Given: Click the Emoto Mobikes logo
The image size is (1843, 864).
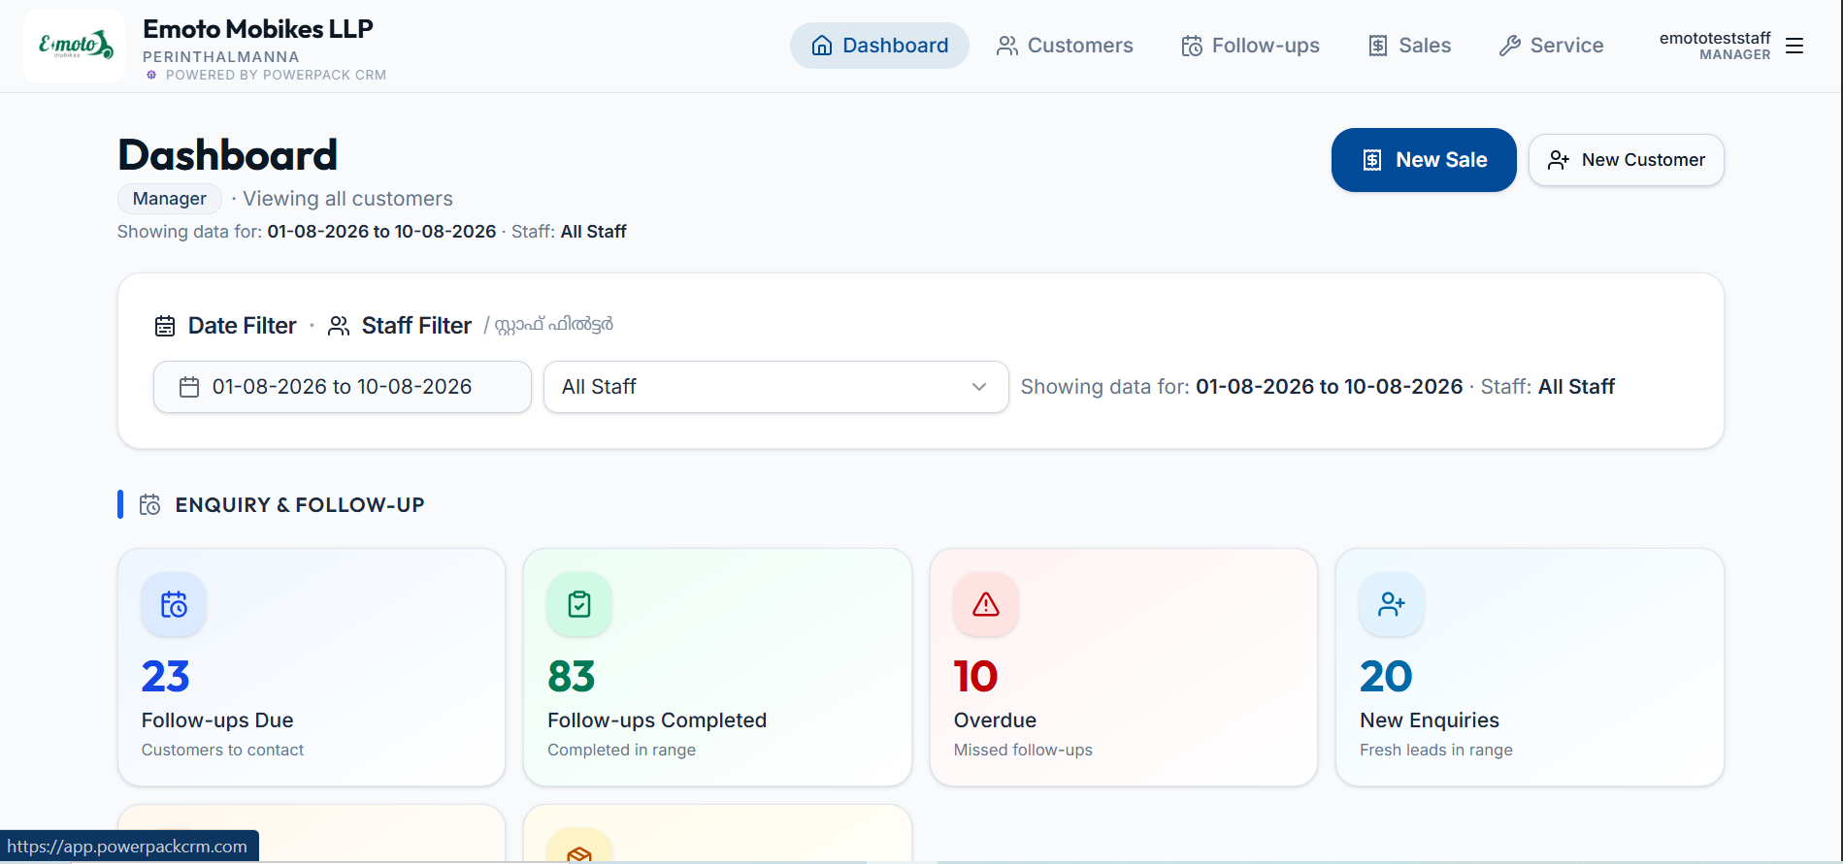Looking at the screenshot, I should (75, 46).
